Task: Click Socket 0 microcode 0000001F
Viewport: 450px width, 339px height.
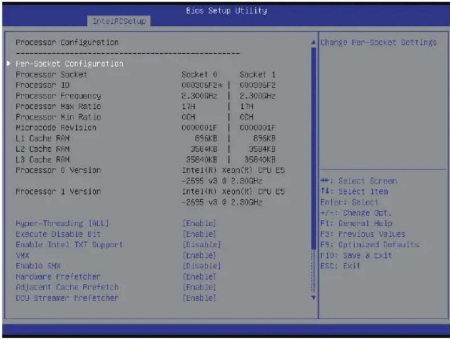Action: pyautogui.click(x=199, y=128)
